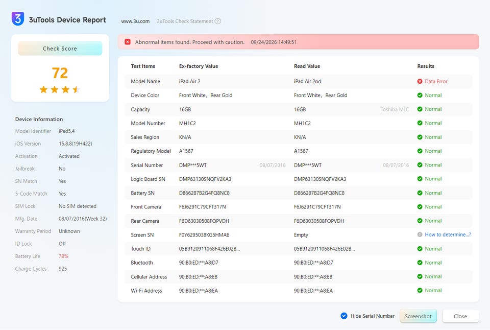Screen dimensions: 490x330
Task: Click the green check for Cellular Address
Action: 420,276
